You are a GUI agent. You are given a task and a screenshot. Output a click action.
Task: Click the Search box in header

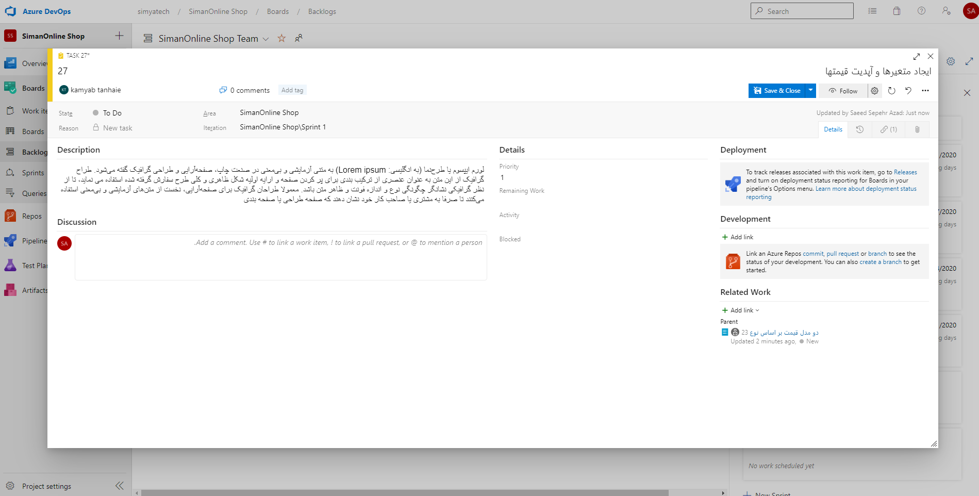pos(802,11)
